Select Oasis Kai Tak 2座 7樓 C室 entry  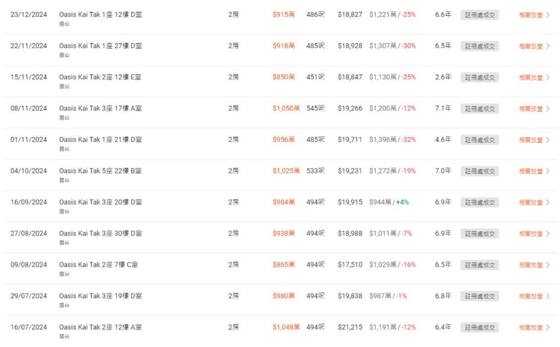tap(98, 265)
